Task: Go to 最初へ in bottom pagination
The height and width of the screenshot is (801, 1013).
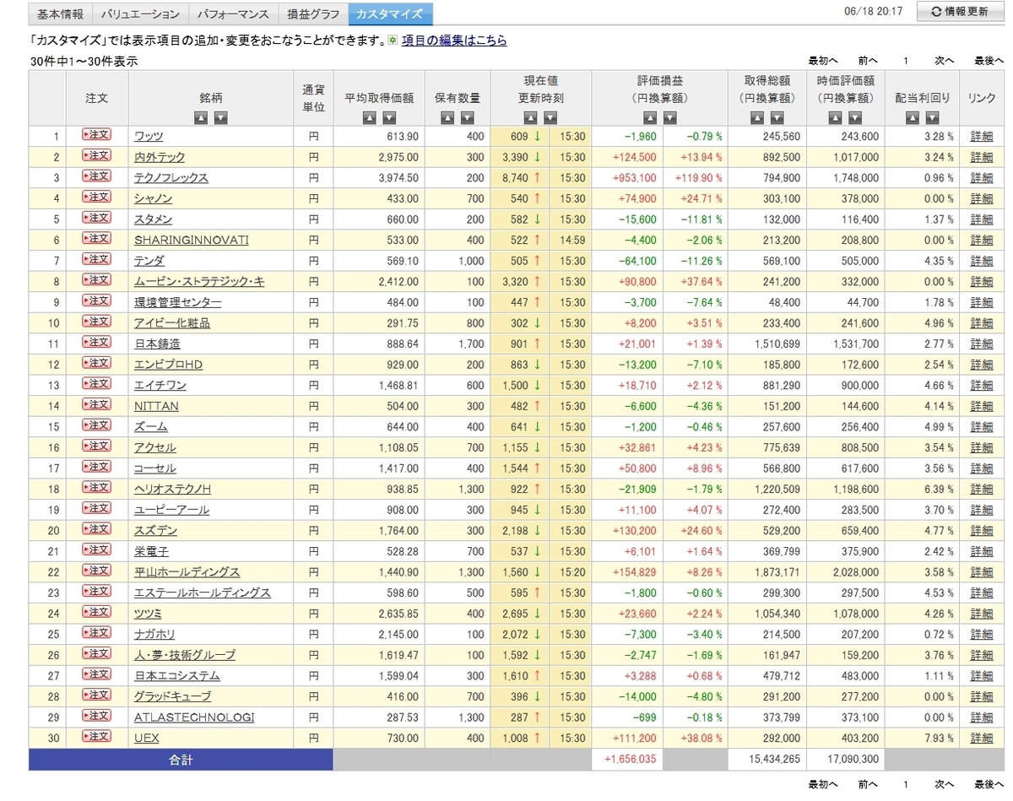Action: 823,784
